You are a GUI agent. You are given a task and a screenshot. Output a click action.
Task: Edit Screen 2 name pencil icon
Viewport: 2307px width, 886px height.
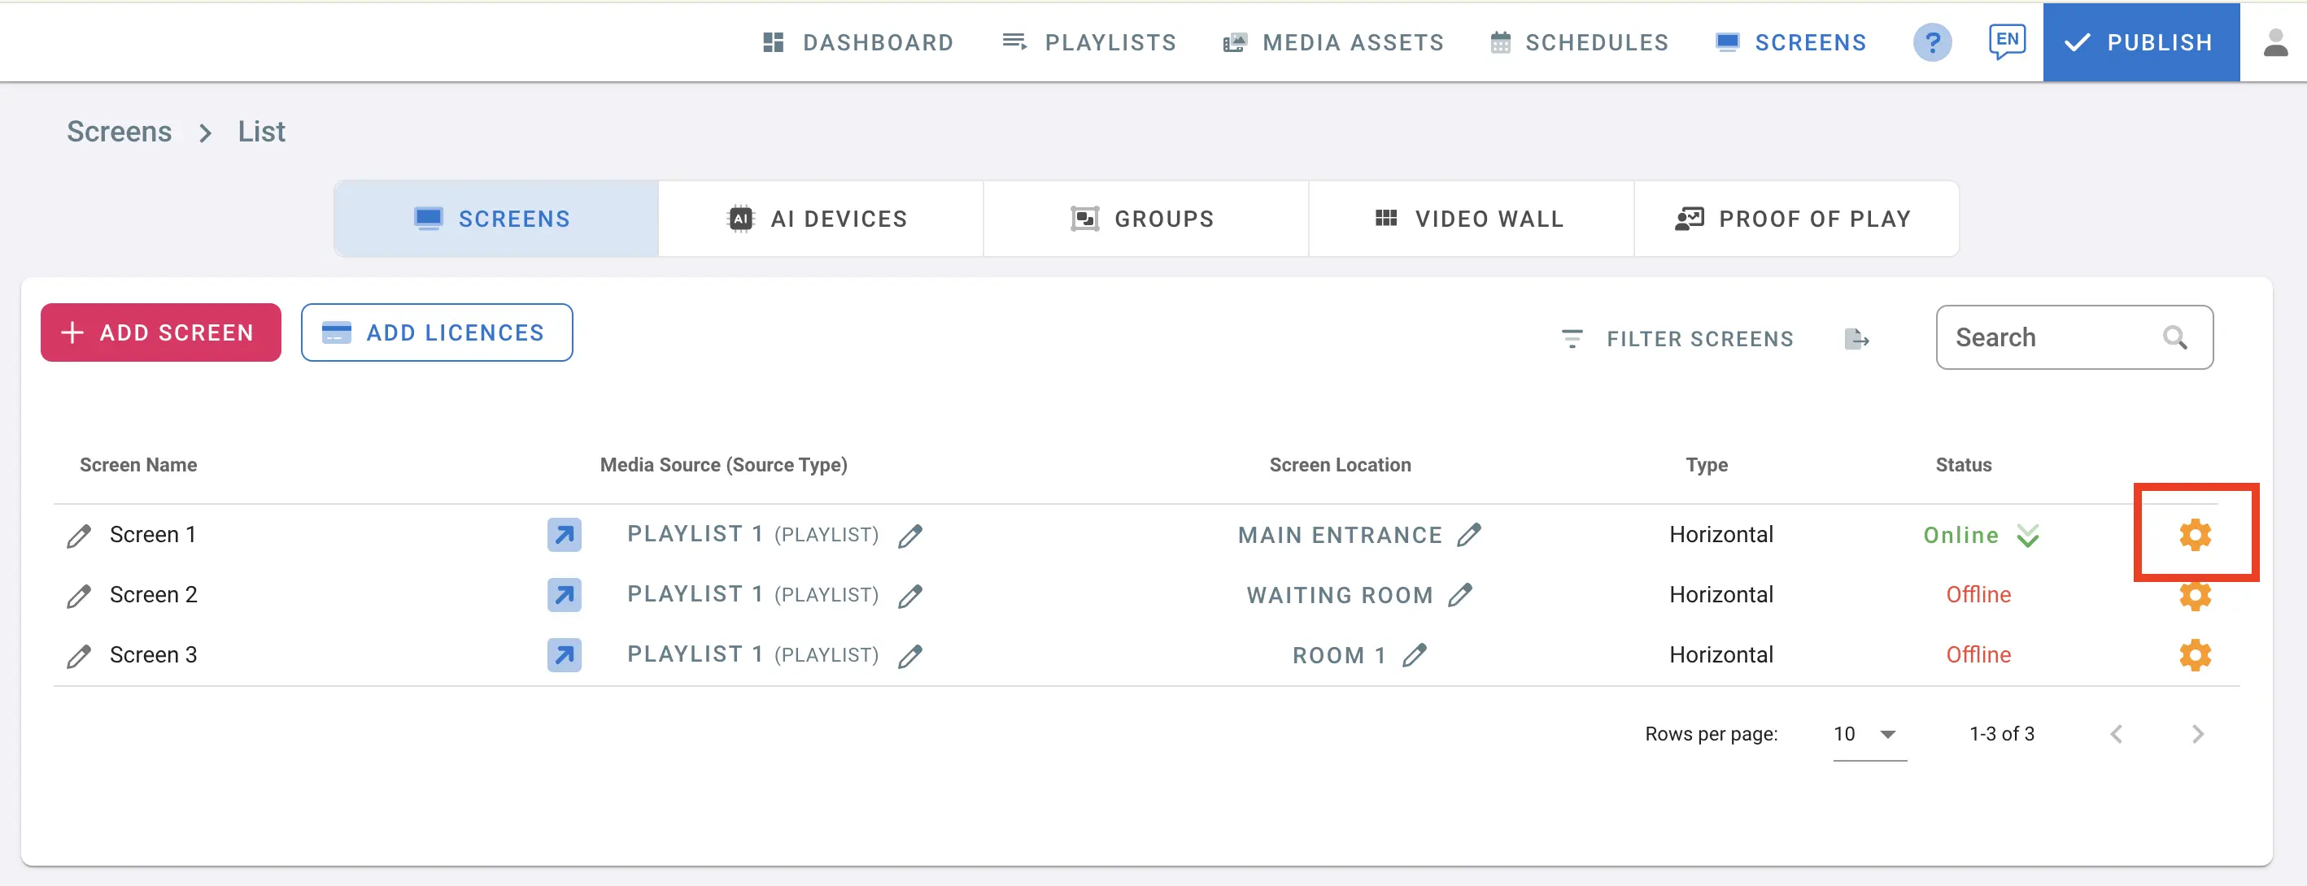[x=79, y=596]
